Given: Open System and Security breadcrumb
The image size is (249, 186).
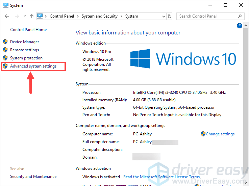Looking at the screenshot, I should point(100,16).
